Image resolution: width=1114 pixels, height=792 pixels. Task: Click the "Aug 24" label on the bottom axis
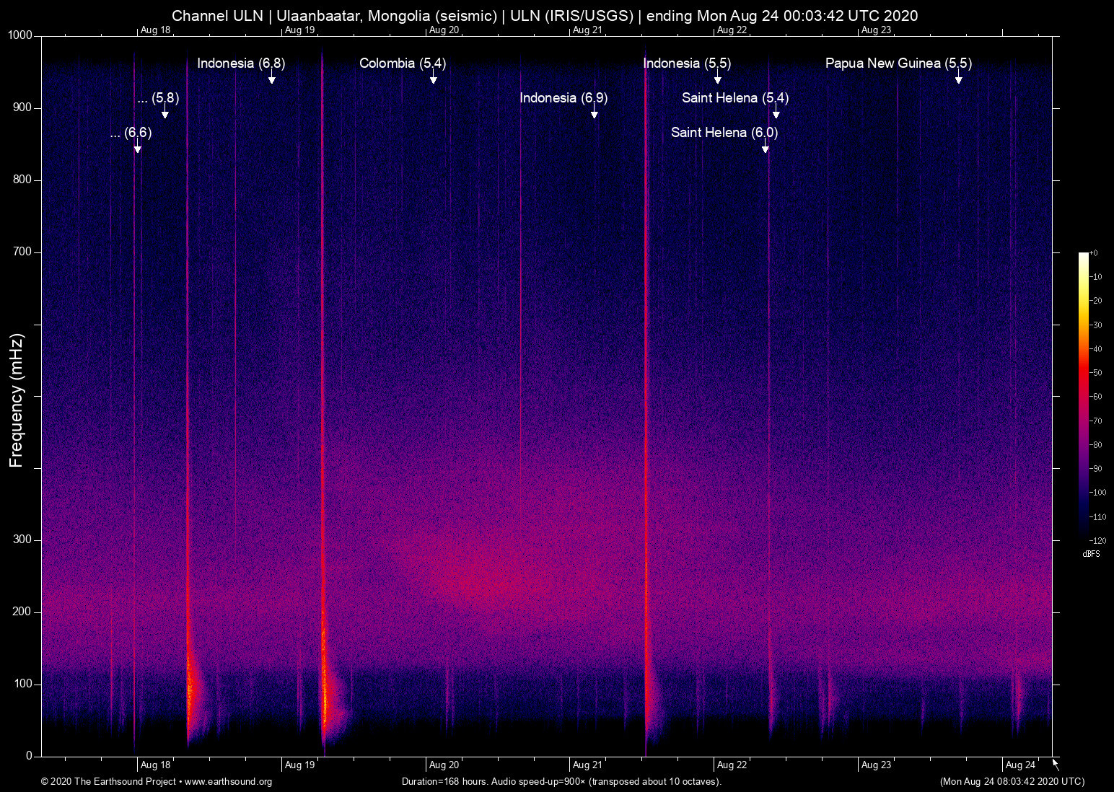(x=1021, y=765)
